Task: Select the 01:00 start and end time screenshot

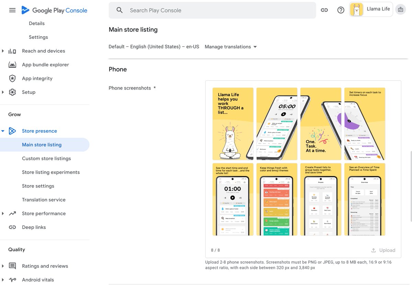Action: [x=233, y=199]
